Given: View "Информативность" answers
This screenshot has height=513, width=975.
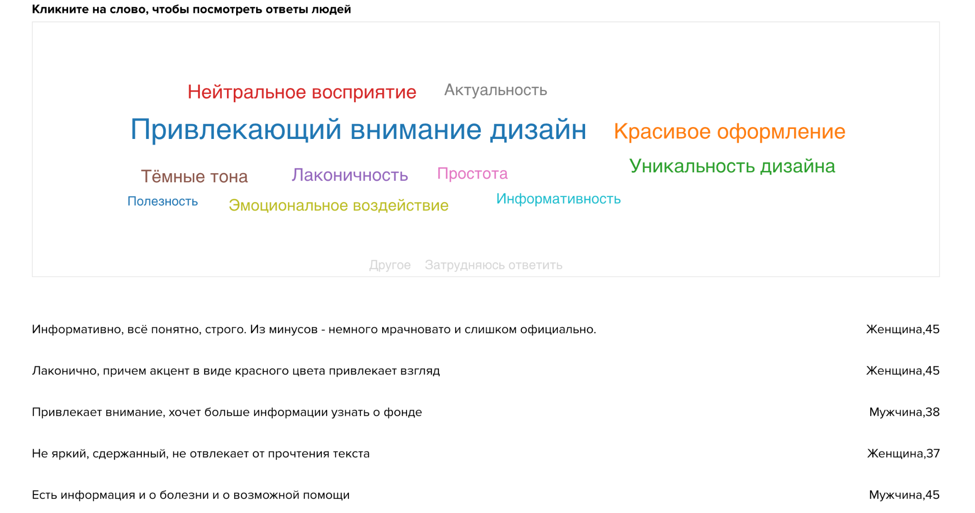Looking at the screenshot, I should [558, 199].
